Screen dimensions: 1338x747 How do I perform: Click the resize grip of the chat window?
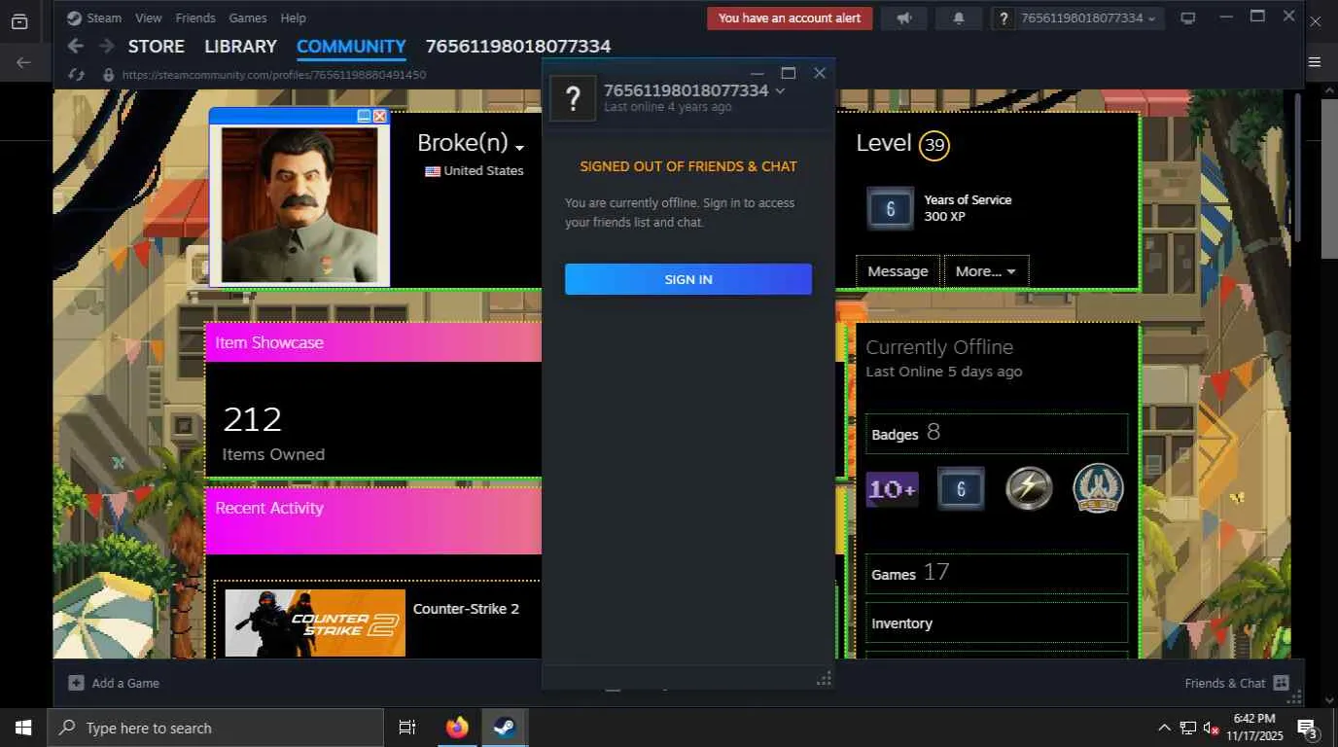pos(824,678)
